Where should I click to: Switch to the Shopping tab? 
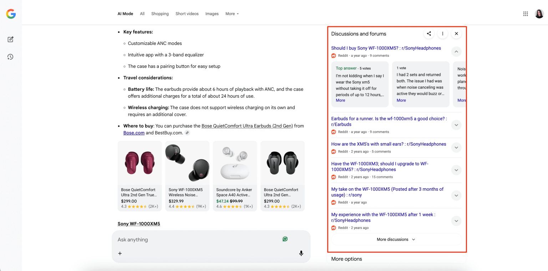(x=160, y=14)
